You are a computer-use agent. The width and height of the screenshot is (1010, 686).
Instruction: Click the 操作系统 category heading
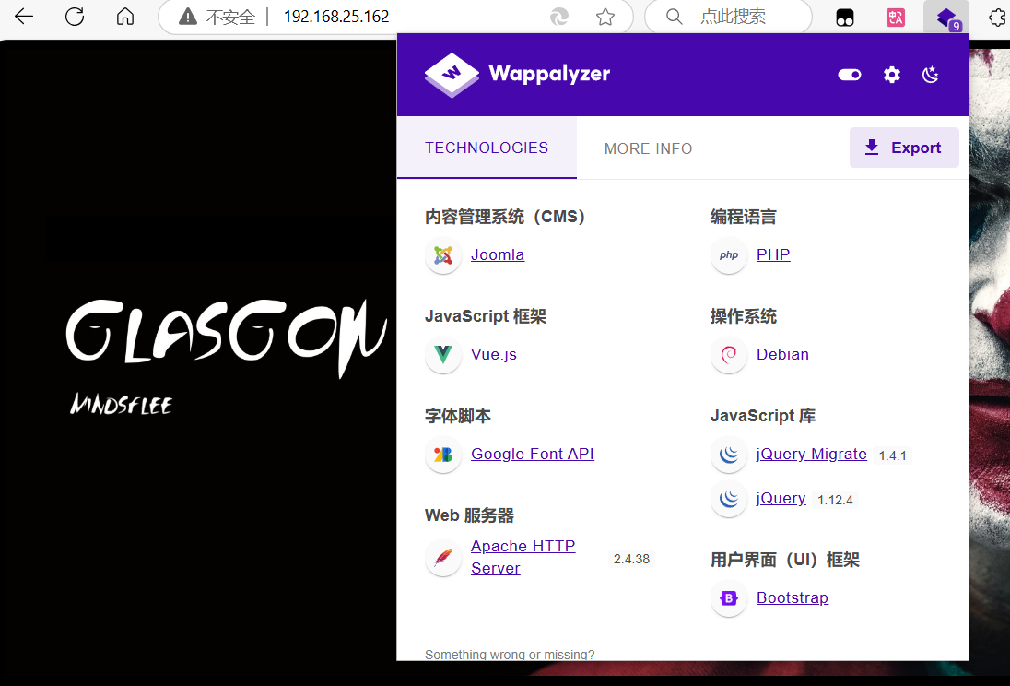744,316
